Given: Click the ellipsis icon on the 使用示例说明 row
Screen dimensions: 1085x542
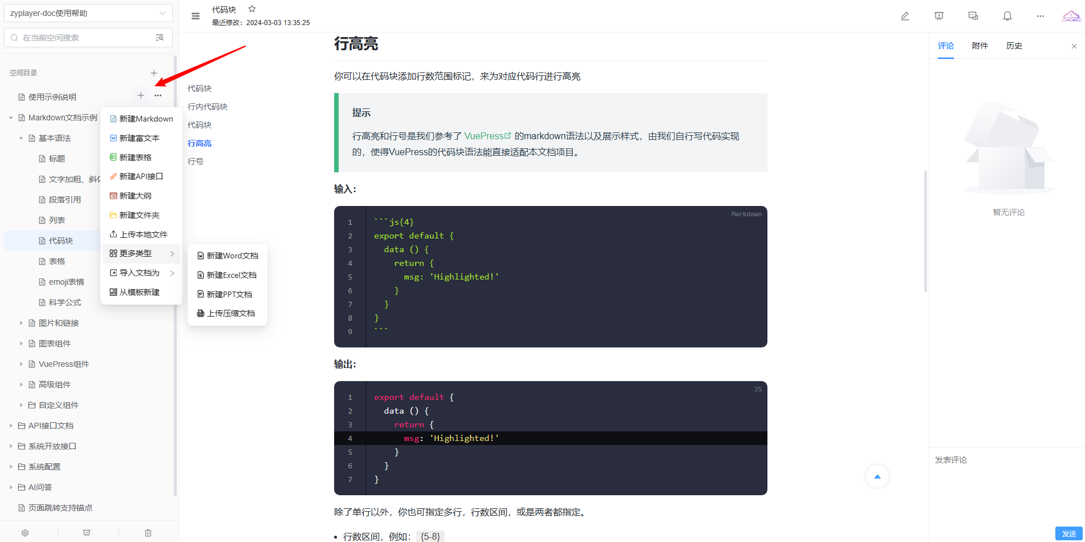Looking at the screenshot, I should coord(158,95).
